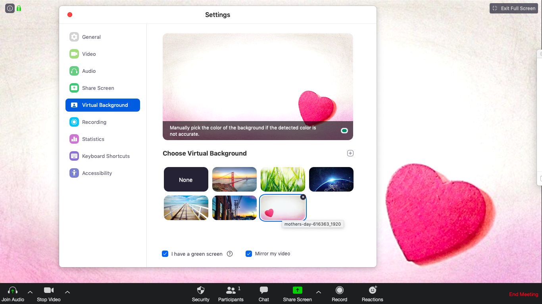Open the Accessibility settings tab

(103, 173)
